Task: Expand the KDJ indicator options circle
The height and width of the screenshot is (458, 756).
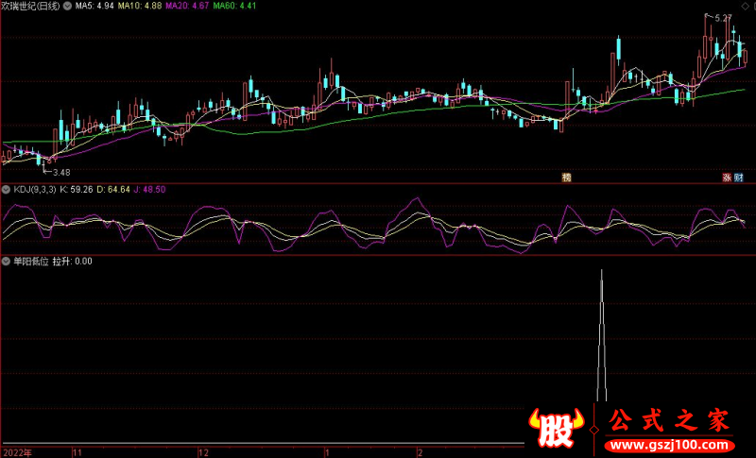Action: [7, 189]
